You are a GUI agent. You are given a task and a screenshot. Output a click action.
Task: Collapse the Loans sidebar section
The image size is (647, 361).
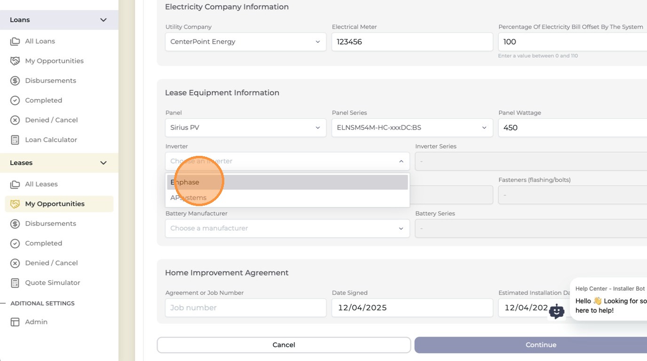tap(103, 20)
